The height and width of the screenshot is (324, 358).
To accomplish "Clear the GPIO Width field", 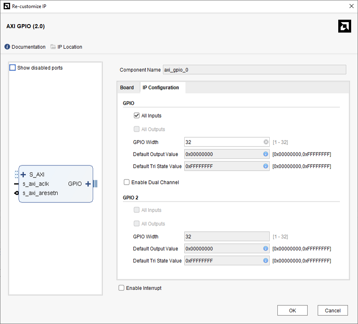I will (266, 142).
